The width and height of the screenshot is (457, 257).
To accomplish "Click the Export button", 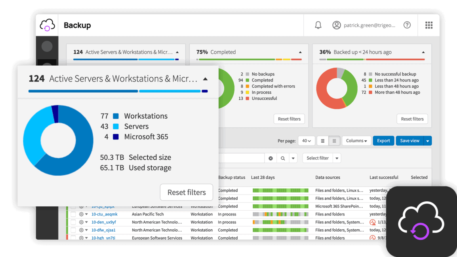I will 383,141.
